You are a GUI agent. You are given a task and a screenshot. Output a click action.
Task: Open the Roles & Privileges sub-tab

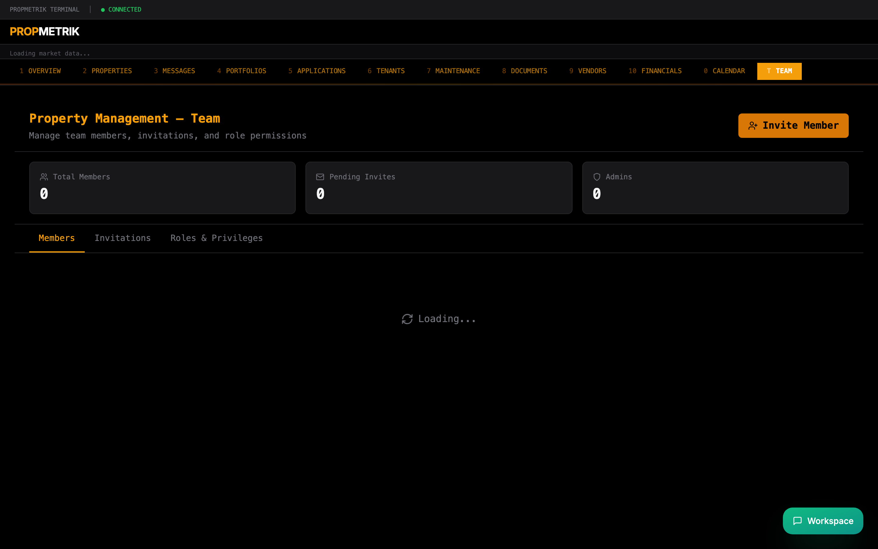tap(216, 238)
